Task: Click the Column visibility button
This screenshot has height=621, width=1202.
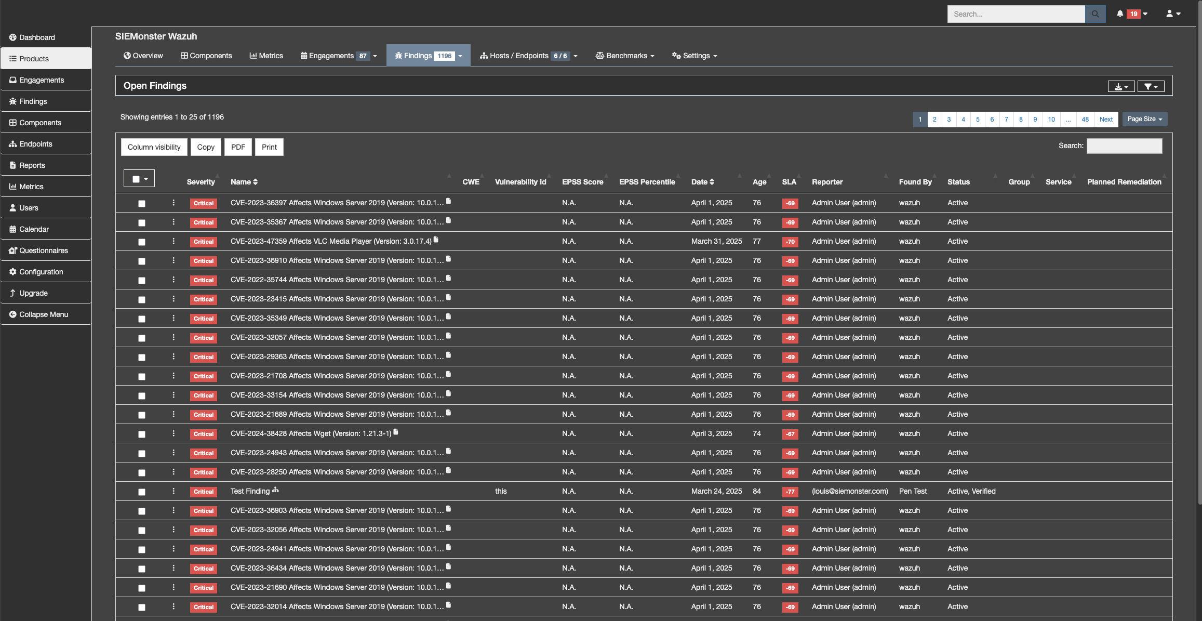Action: coord(154,147)
